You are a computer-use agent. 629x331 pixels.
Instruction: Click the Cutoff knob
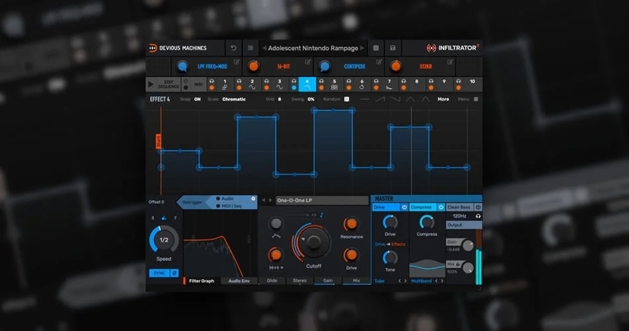tap(313, 242)
